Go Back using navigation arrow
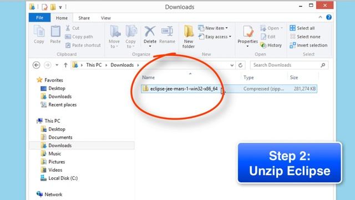 point(37,65)
